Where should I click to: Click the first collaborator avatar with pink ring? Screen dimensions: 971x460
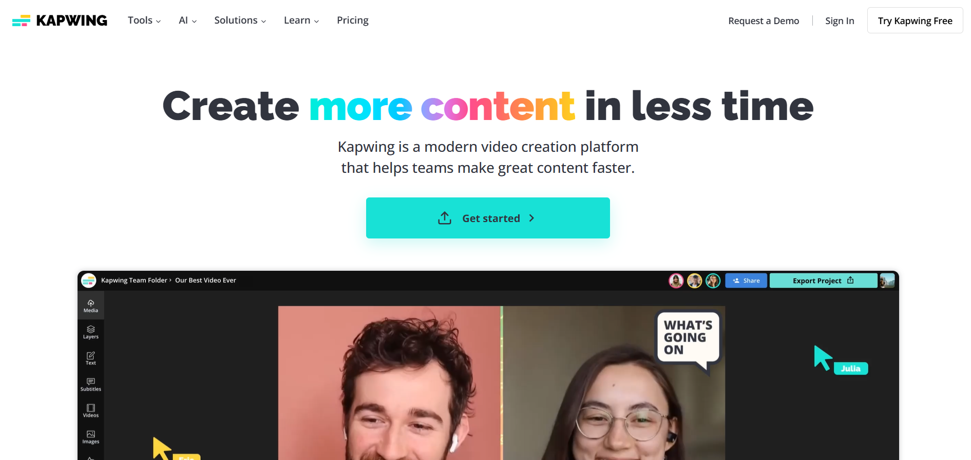point(676,281)
